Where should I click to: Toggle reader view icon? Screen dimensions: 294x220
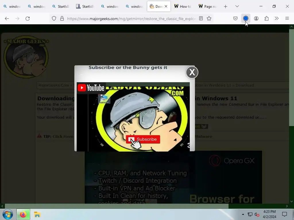[x=201, y=18]
